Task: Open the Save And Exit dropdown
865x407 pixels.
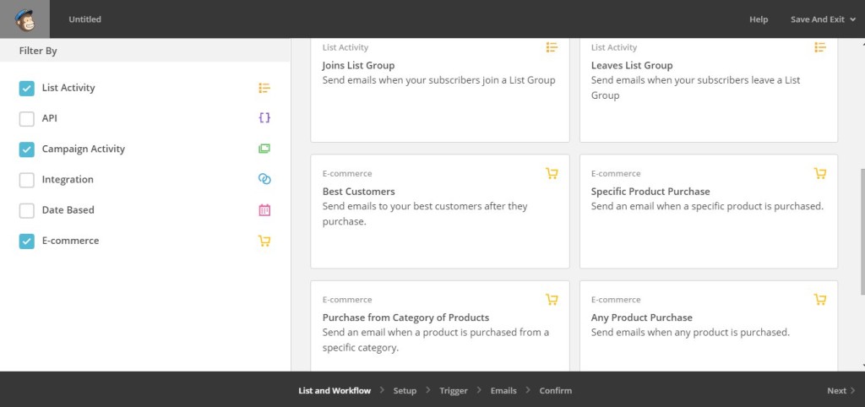Action: coord(823,19)
